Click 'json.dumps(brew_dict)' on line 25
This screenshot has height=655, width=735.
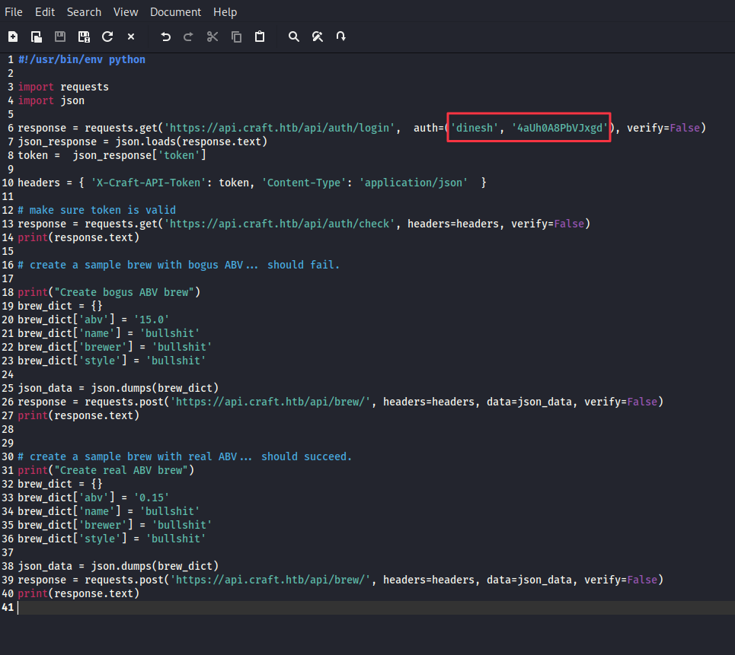tap(155, 389)
